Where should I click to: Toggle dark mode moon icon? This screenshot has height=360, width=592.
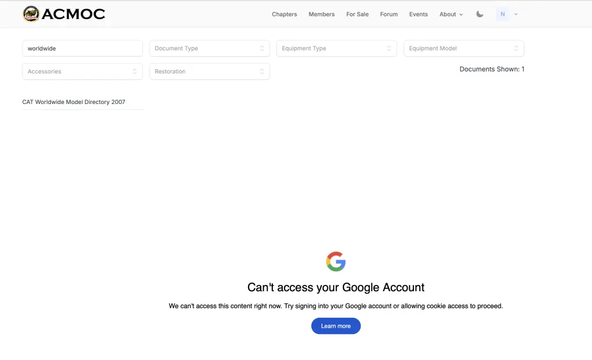[x=479, y=14]
